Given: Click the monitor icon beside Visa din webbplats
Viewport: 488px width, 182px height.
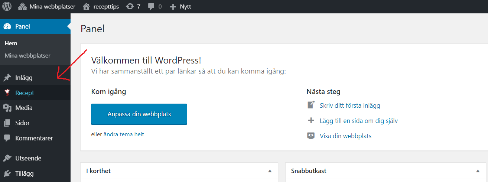Looking at the screenshot, I should 311,136.
